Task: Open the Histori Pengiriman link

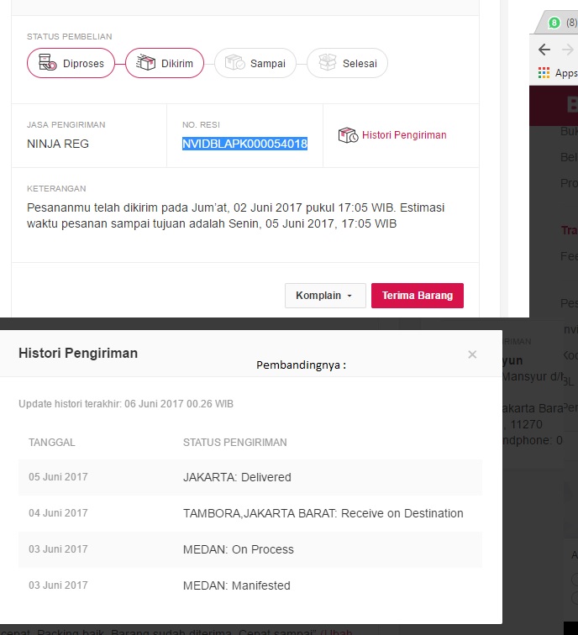Action: coord(404,135)
